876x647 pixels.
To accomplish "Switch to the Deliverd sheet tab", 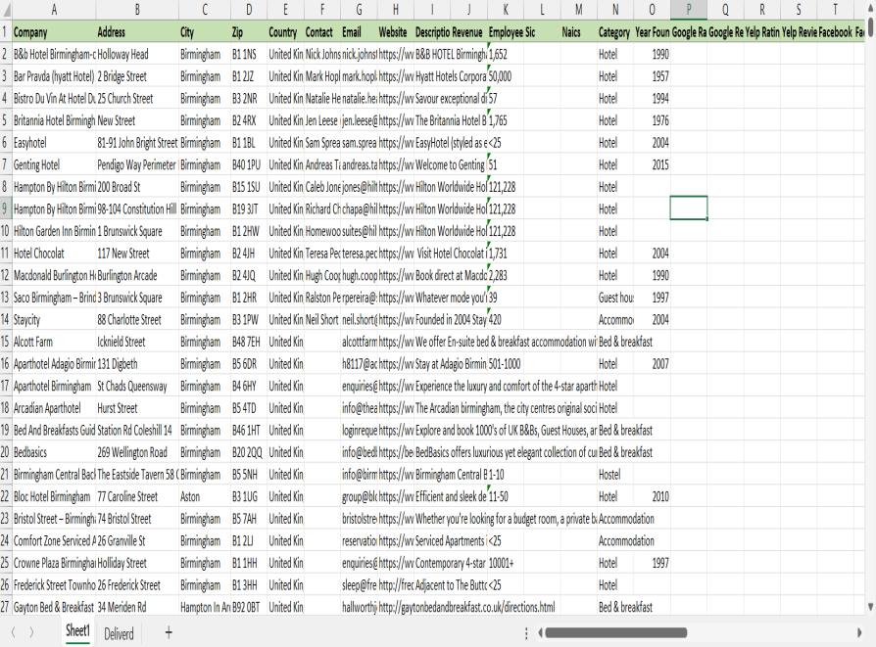I will pos(119,633).
